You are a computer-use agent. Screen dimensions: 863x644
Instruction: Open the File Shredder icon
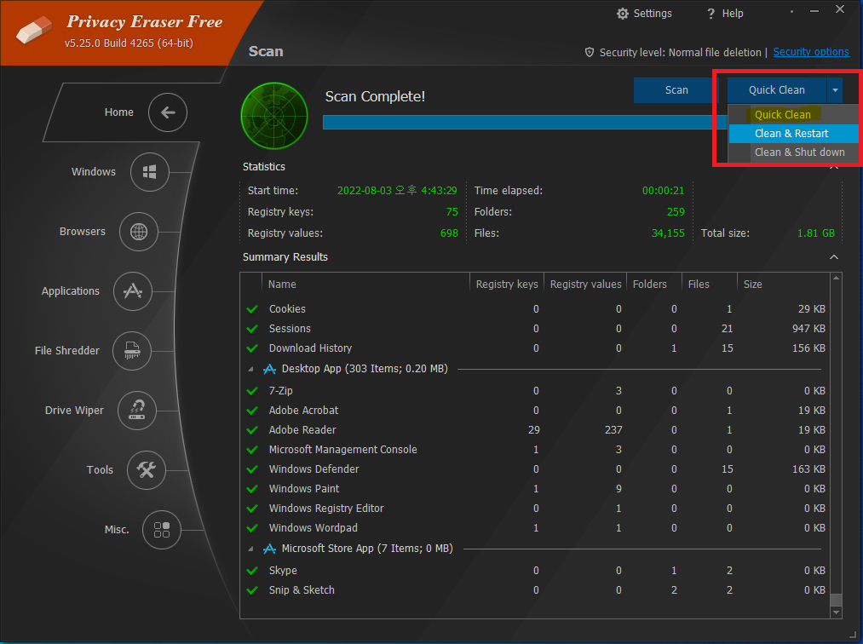132,351
